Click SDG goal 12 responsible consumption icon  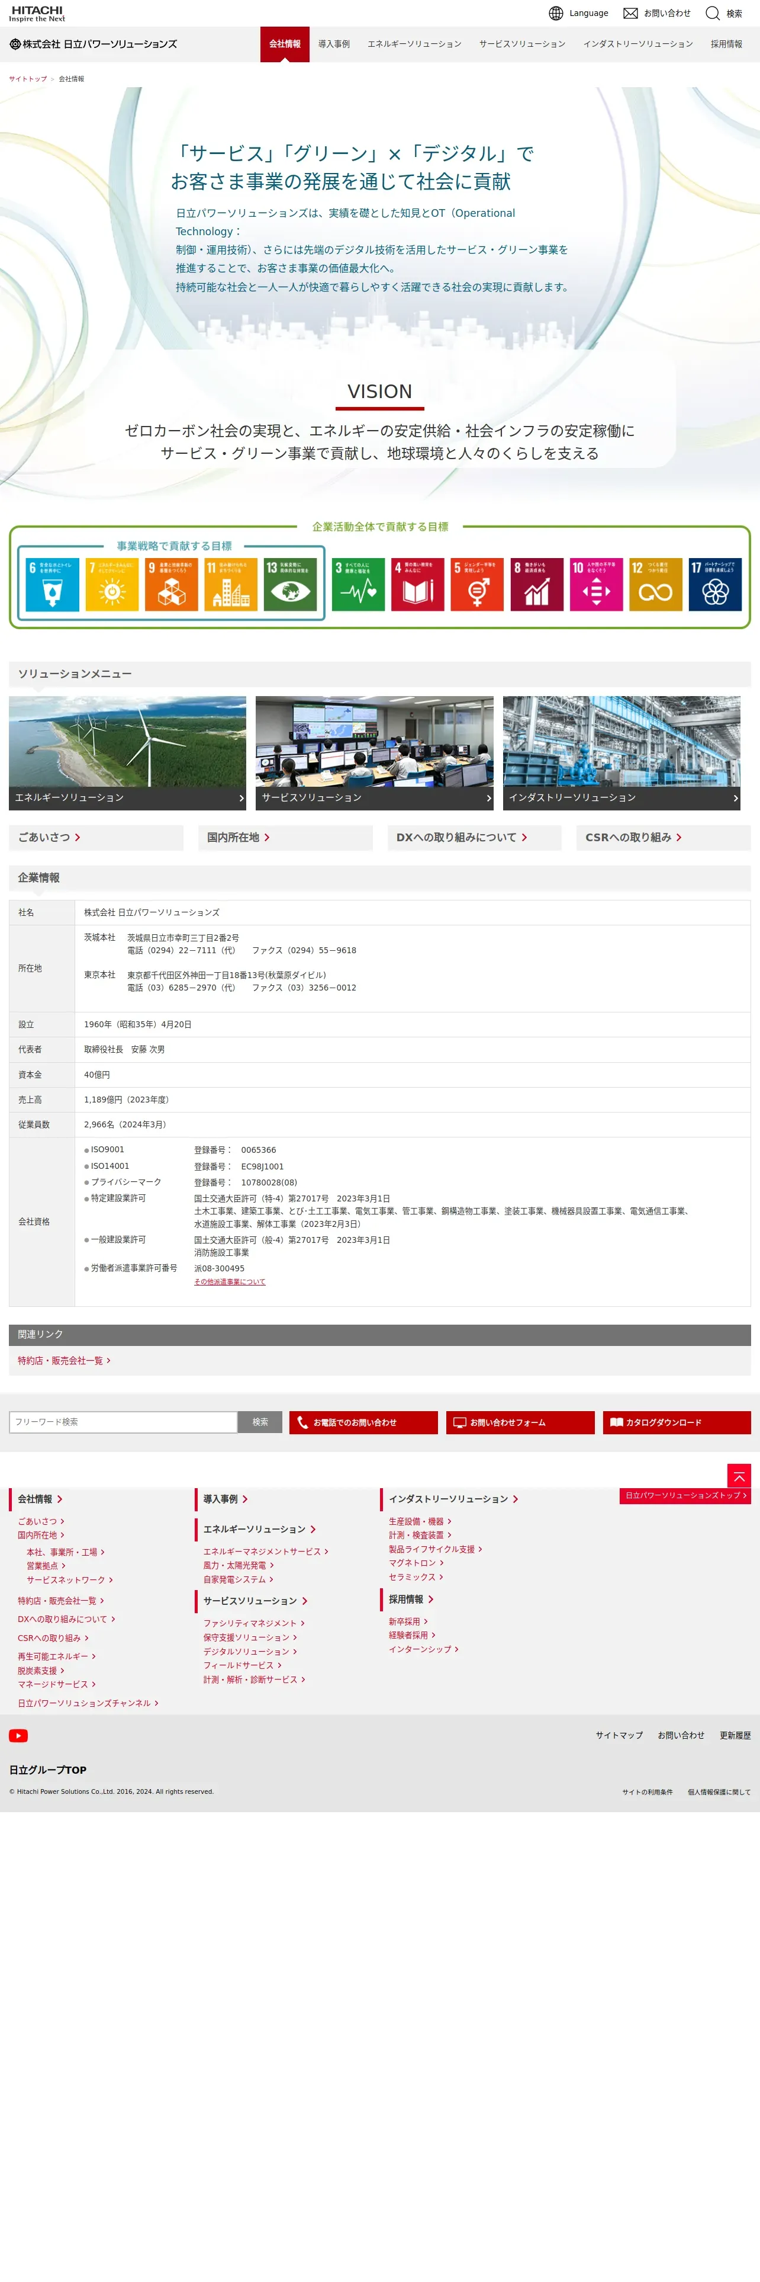[656, 585]
